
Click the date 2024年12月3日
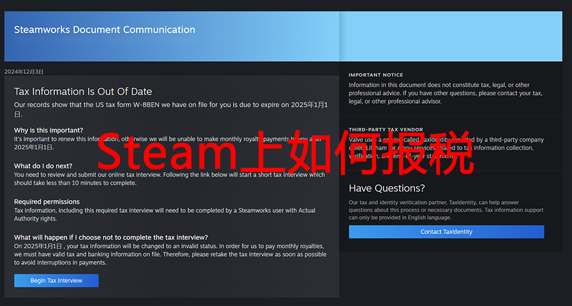tap(24, 72)
